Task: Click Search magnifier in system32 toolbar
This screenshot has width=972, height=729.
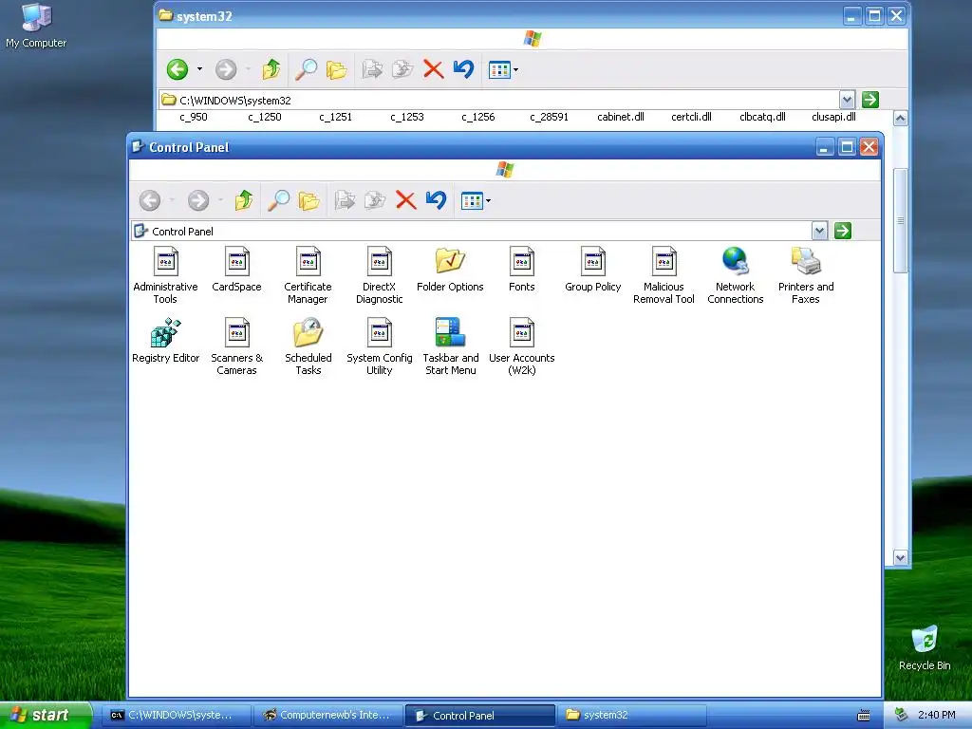Action: click(x=306, y=69)
